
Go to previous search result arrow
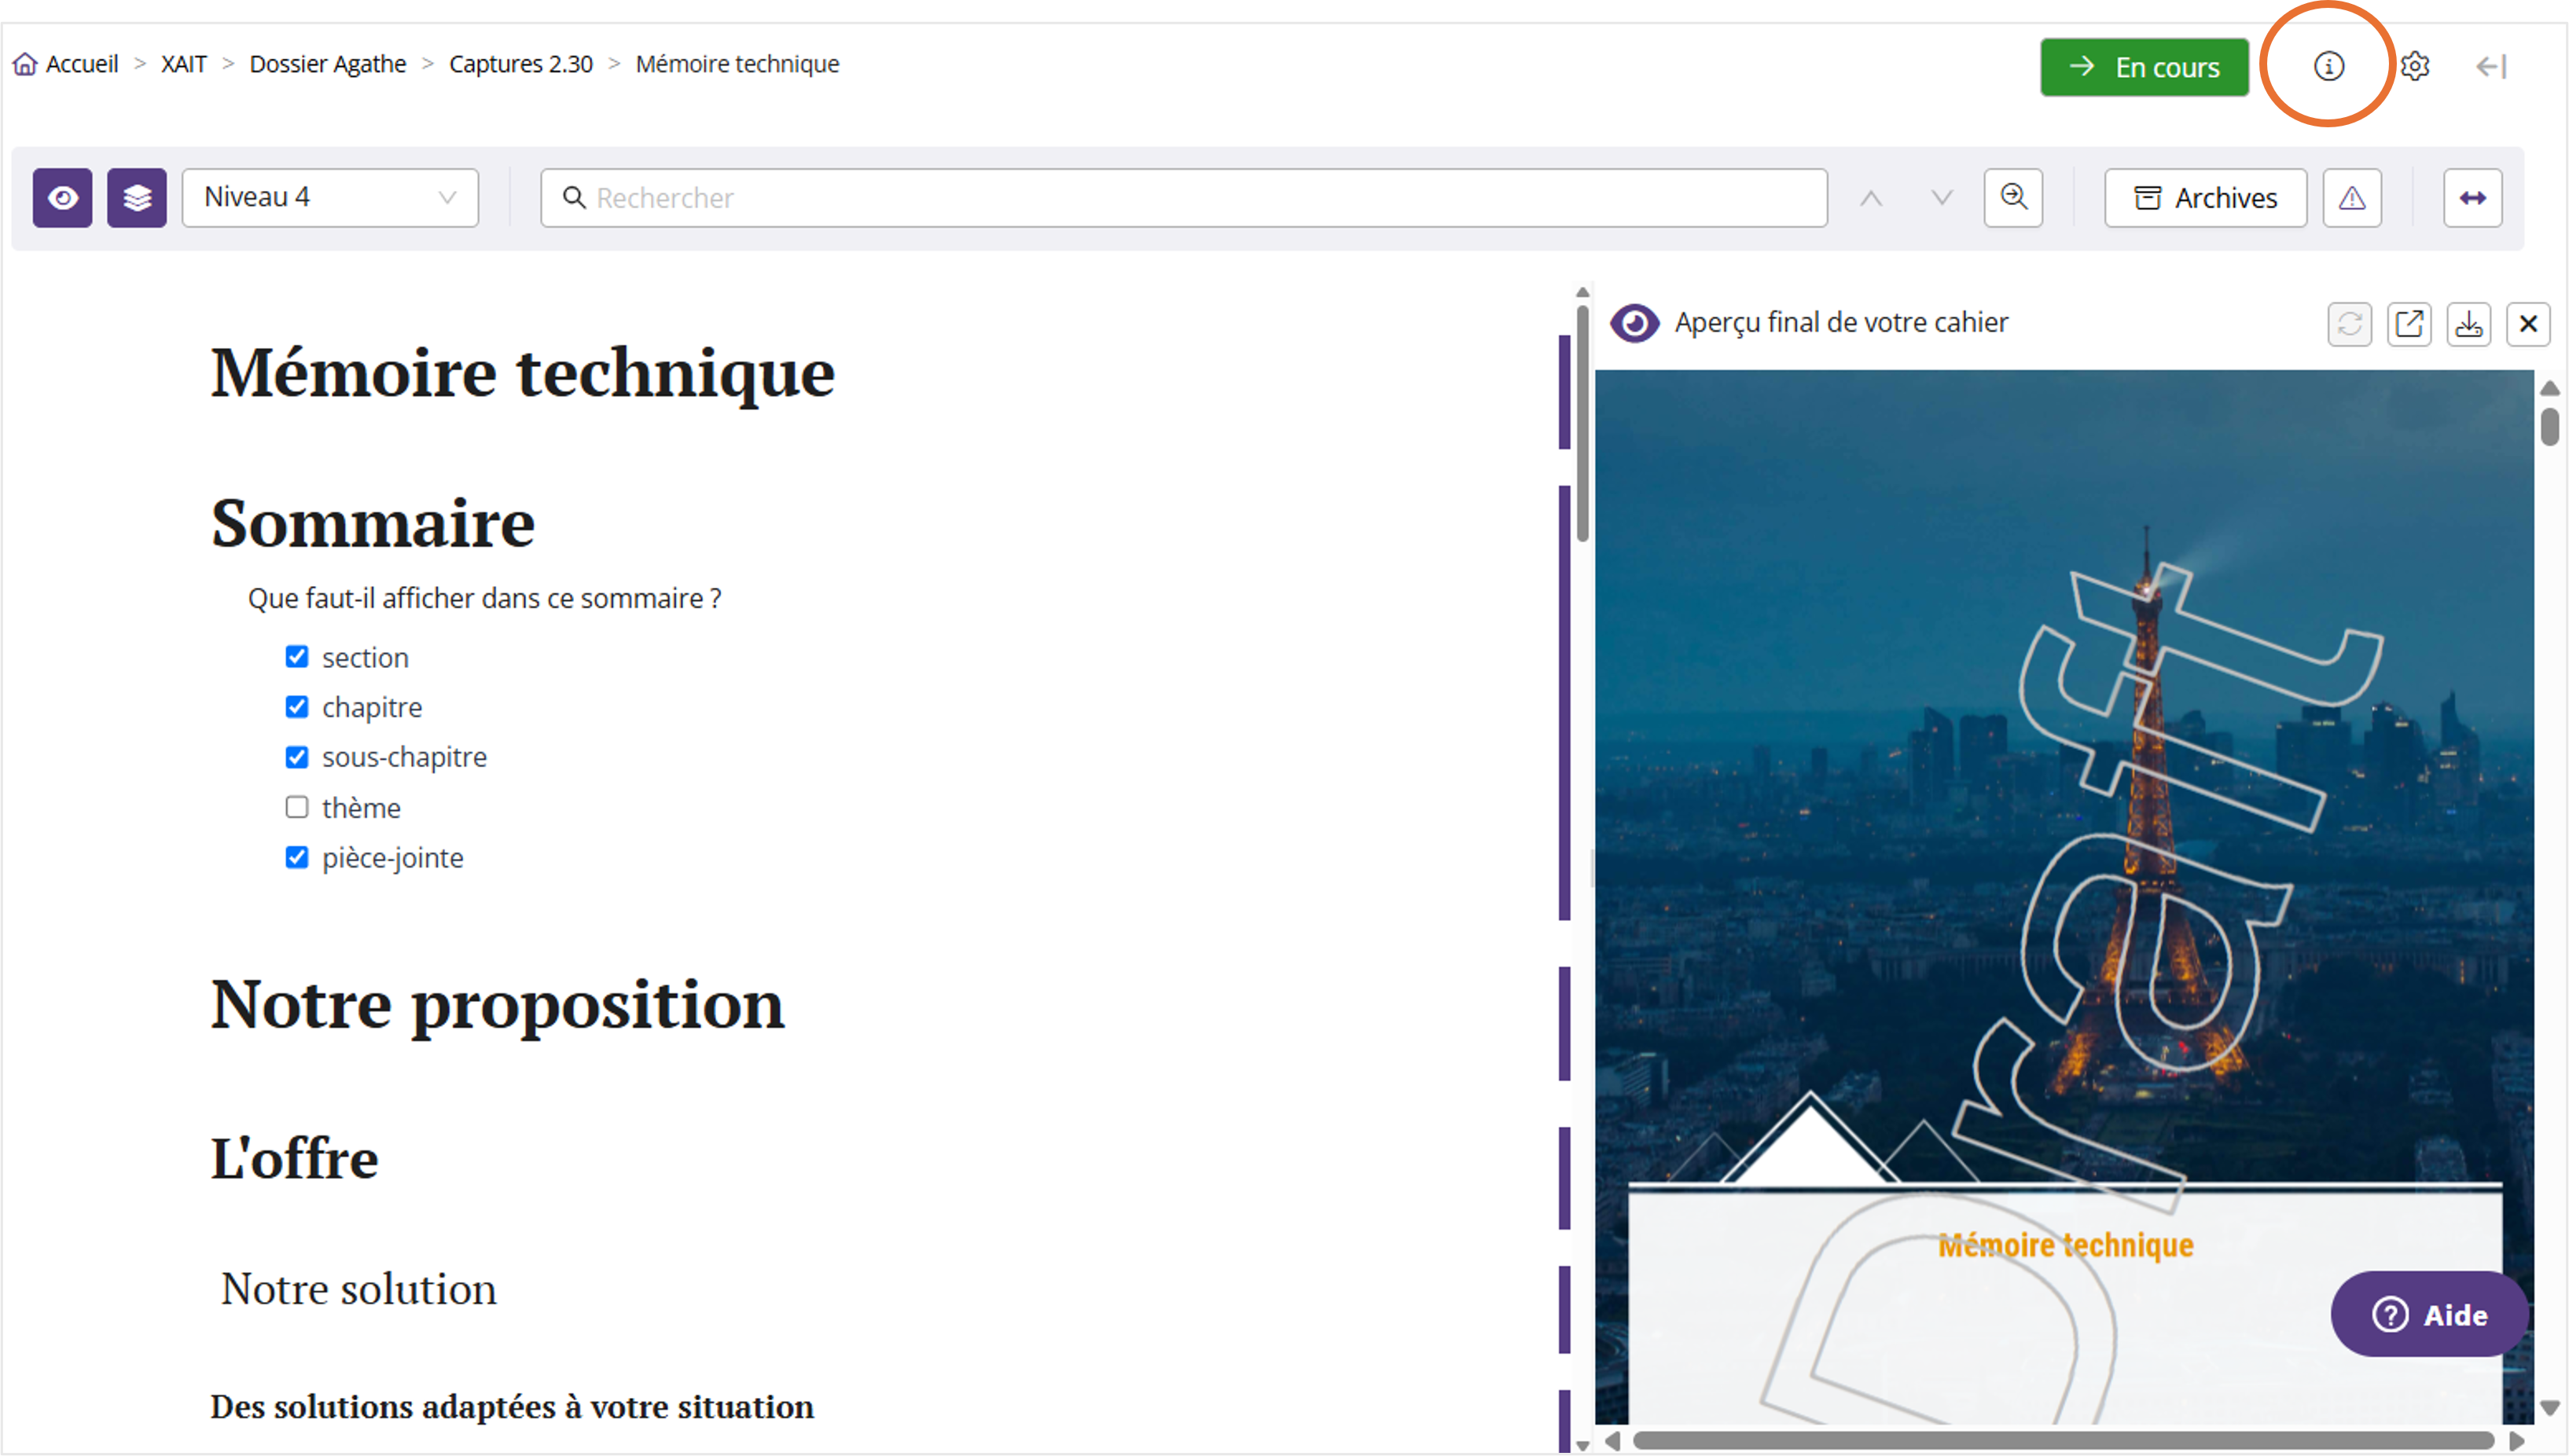point(1871,198)
